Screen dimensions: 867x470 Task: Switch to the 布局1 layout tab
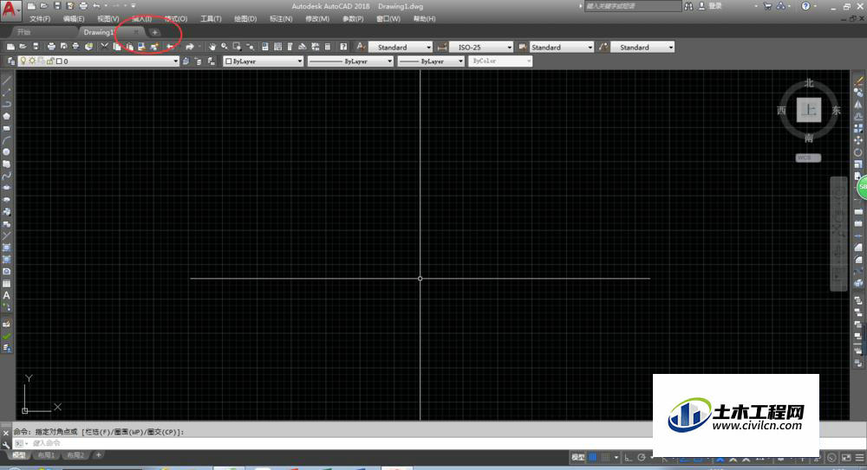pyautogui.click(x=46, y=455)
